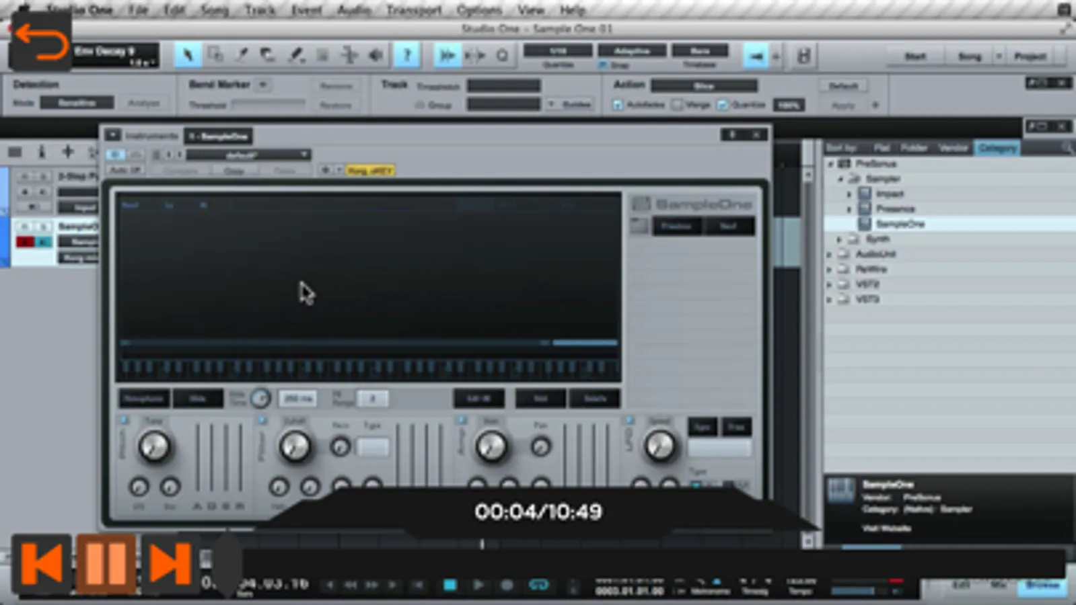Click the Bend Marker Threshold slider
1076x605 pixels.
point(268,104)
